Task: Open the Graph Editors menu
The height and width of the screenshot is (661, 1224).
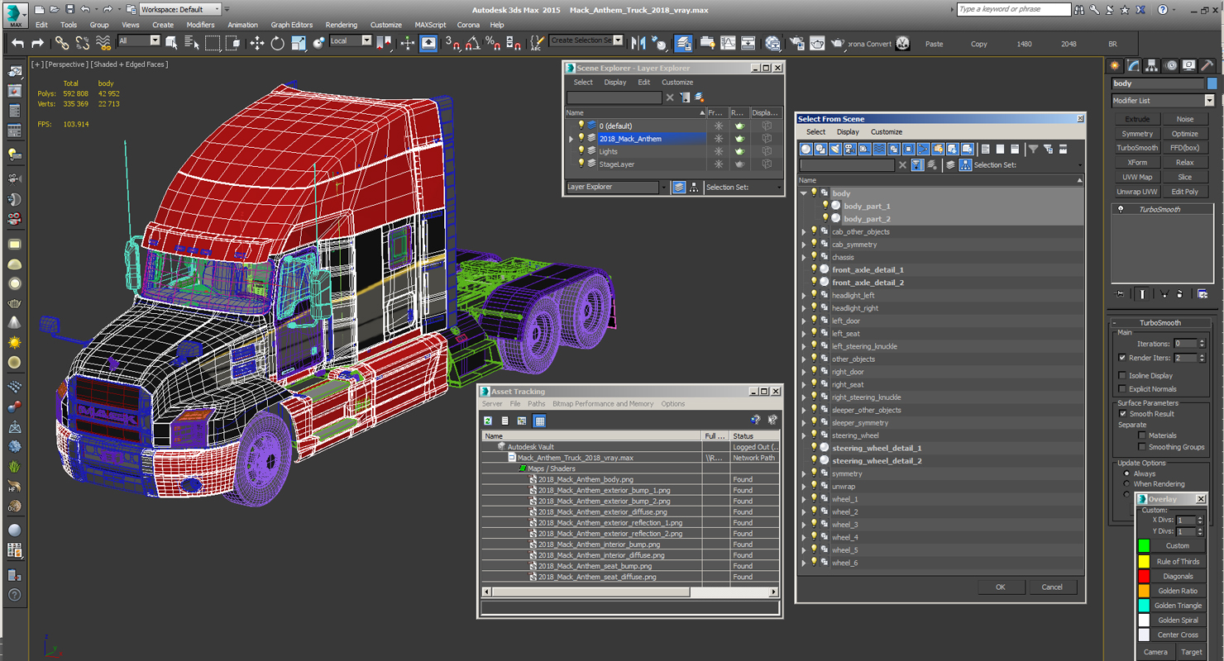Action: [x=291, y=25]
